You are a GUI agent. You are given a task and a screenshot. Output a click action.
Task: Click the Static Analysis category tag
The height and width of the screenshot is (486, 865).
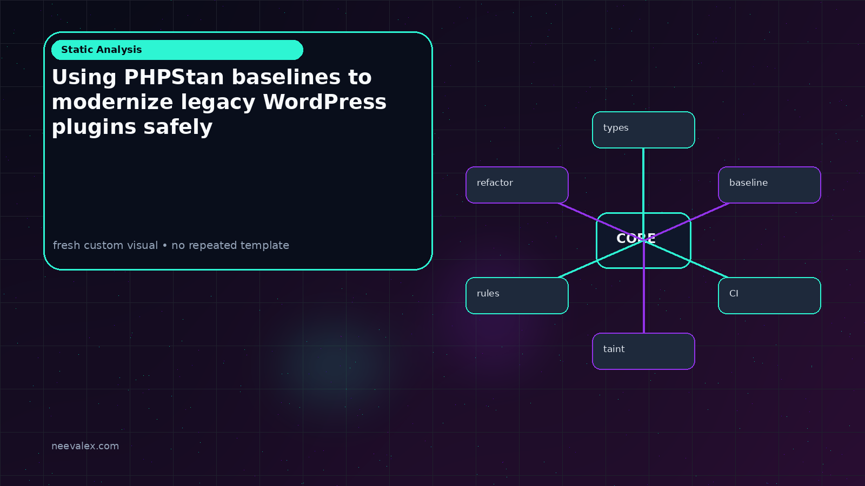point(177,50)
